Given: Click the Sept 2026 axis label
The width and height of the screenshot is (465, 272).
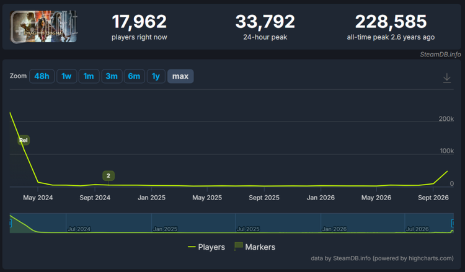Looking at the screenshot, I should pyautogui.click(x=433, y=198).
